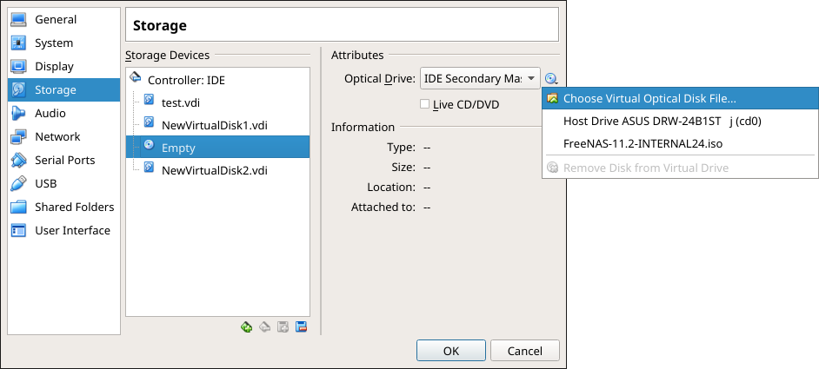
Task: Select Controller: IDE in storage tree
Action: pos(186,80)
